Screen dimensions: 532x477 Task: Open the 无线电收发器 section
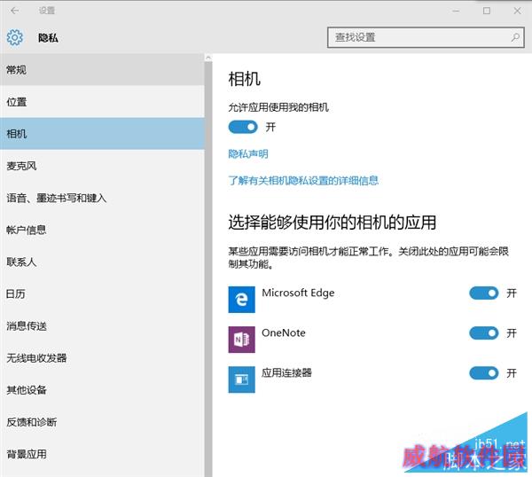(102, 357)
